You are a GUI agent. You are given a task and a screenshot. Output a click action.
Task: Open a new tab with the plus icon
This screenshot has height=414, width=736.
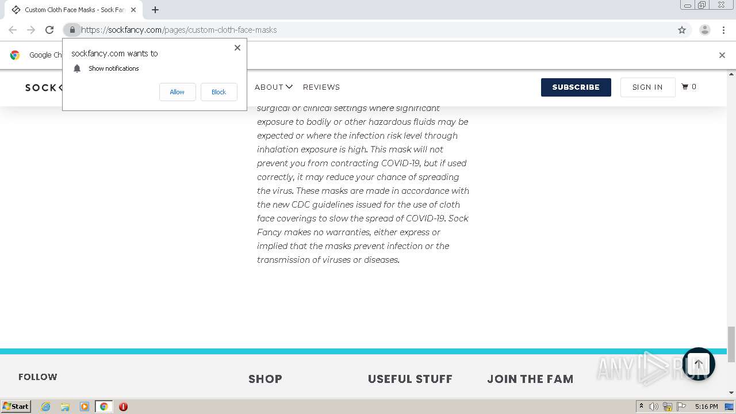155,10
